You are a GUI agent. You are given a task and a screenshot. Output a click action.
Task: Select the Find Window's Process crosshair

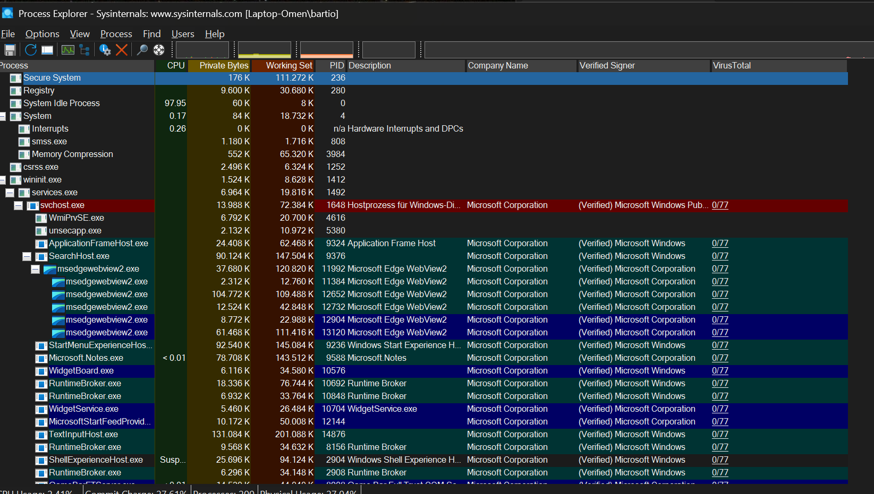159,50
